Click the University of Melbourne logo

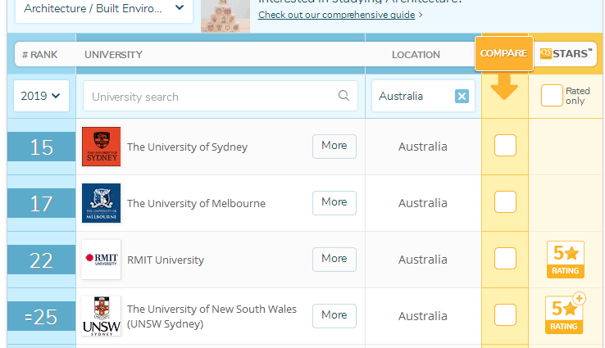[101, 203]
